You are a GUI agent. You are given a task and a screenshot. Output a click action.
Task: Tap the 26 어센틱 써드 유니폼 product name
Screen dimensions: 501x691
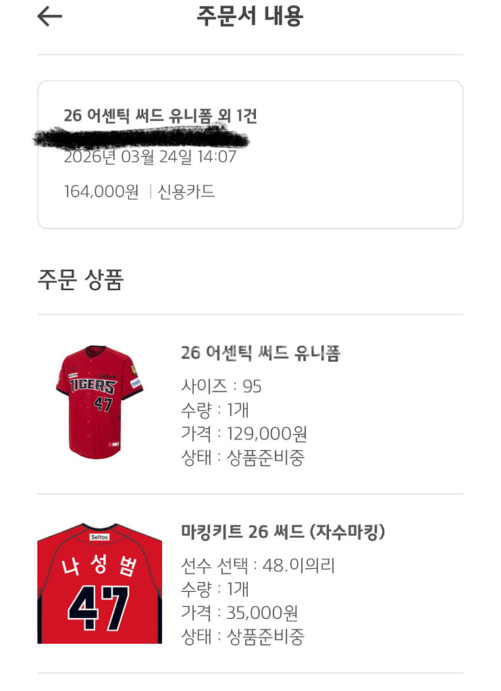pos(261,353)
